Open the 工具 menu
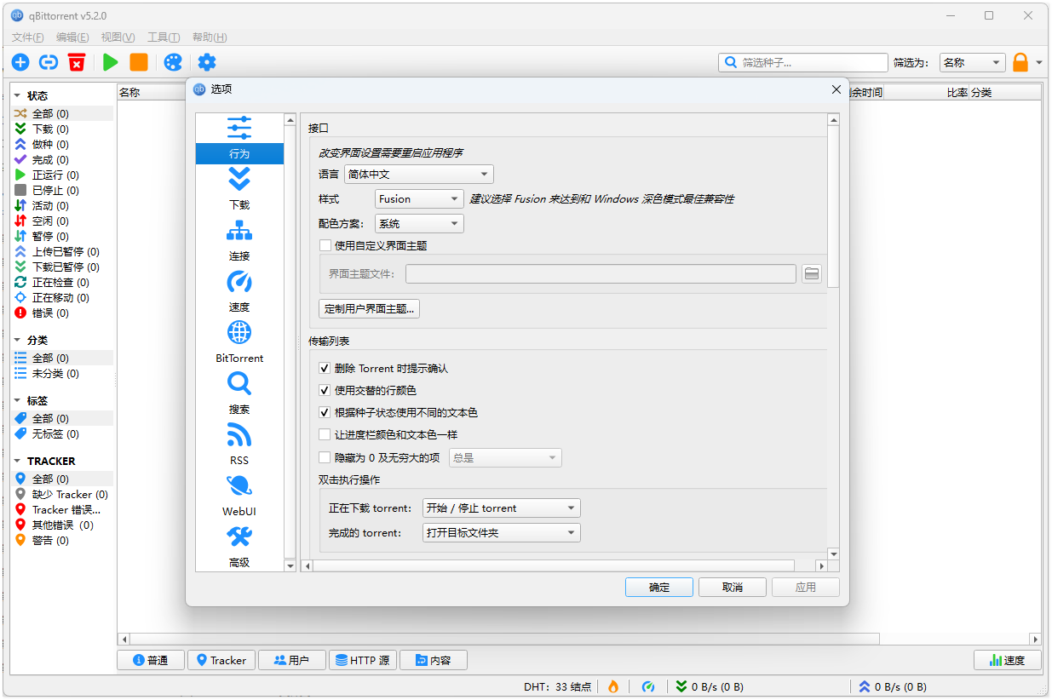Viewport: 1052px width, 700px height. point(164,37)
